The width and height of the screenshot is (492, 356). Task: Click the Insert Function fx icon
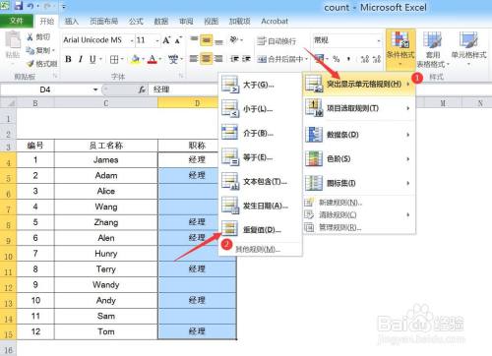[x=142, y=89]
